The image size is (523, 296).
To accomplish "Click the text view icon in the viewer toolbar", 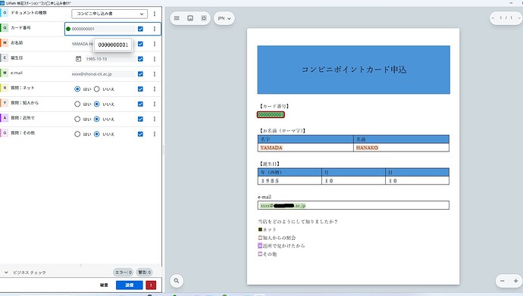I will pyautogui.click(x=177, y=18).
